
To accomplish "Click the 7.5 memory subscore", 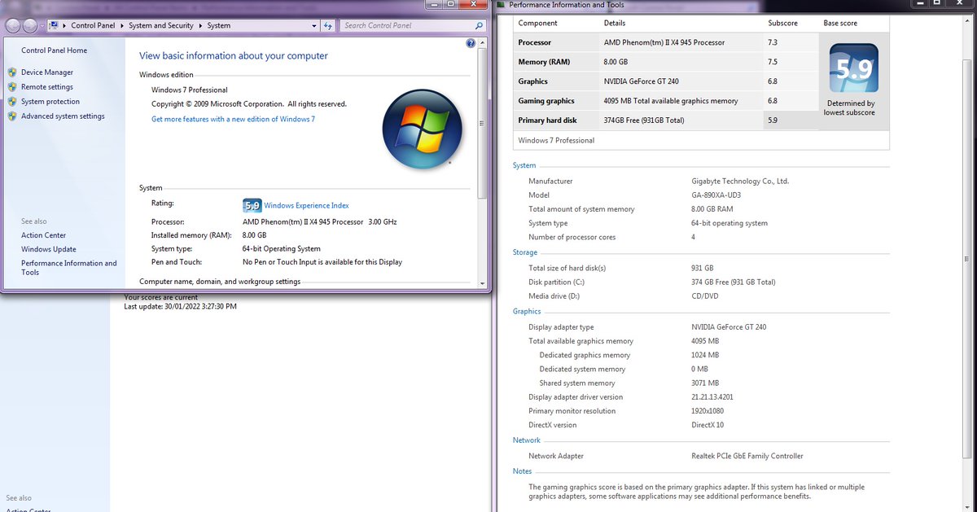I will [x=772, y=62].
